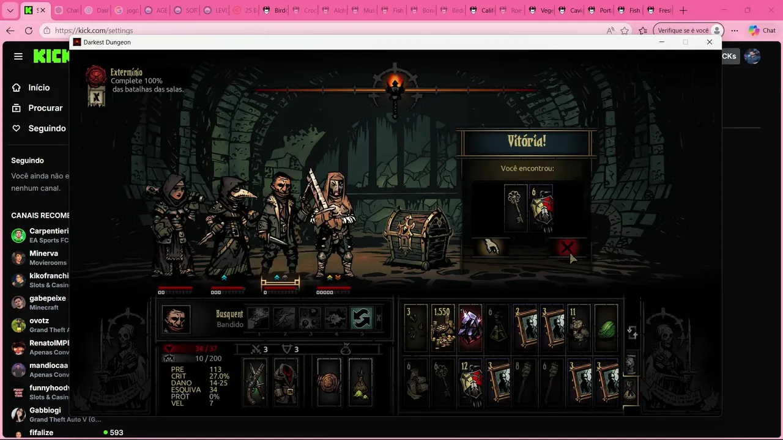Select the dimmed potion stack in inventory
Viewport: 783px width, 440px height.
(497, 328)
